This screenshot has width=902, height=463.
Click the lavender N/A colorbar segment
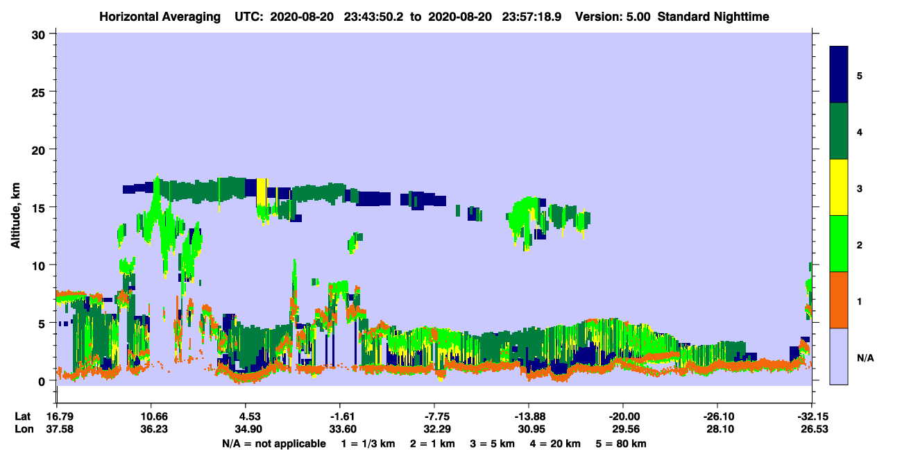839,356
